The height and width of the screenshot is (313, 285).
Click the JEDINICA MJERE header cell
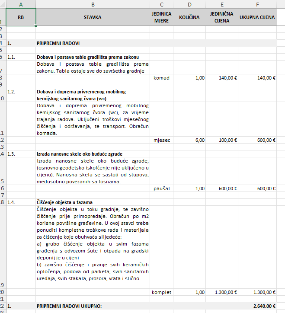point(161,17)
